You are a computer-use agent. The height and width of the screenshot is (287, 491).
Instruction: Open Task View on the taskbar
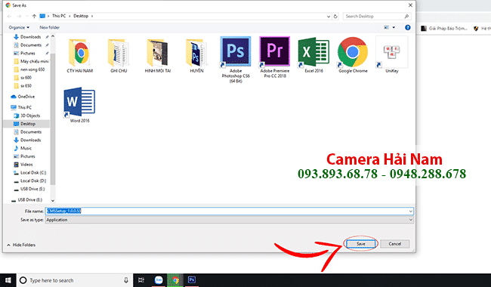(x=141, y=280)
